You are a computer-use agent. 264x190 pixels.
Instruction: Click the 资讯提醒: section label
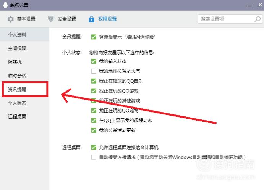[x=72, y=37]
